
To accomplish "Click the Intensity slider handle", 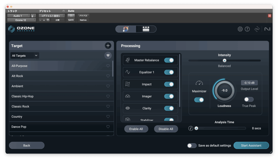I will click(225, 60).
